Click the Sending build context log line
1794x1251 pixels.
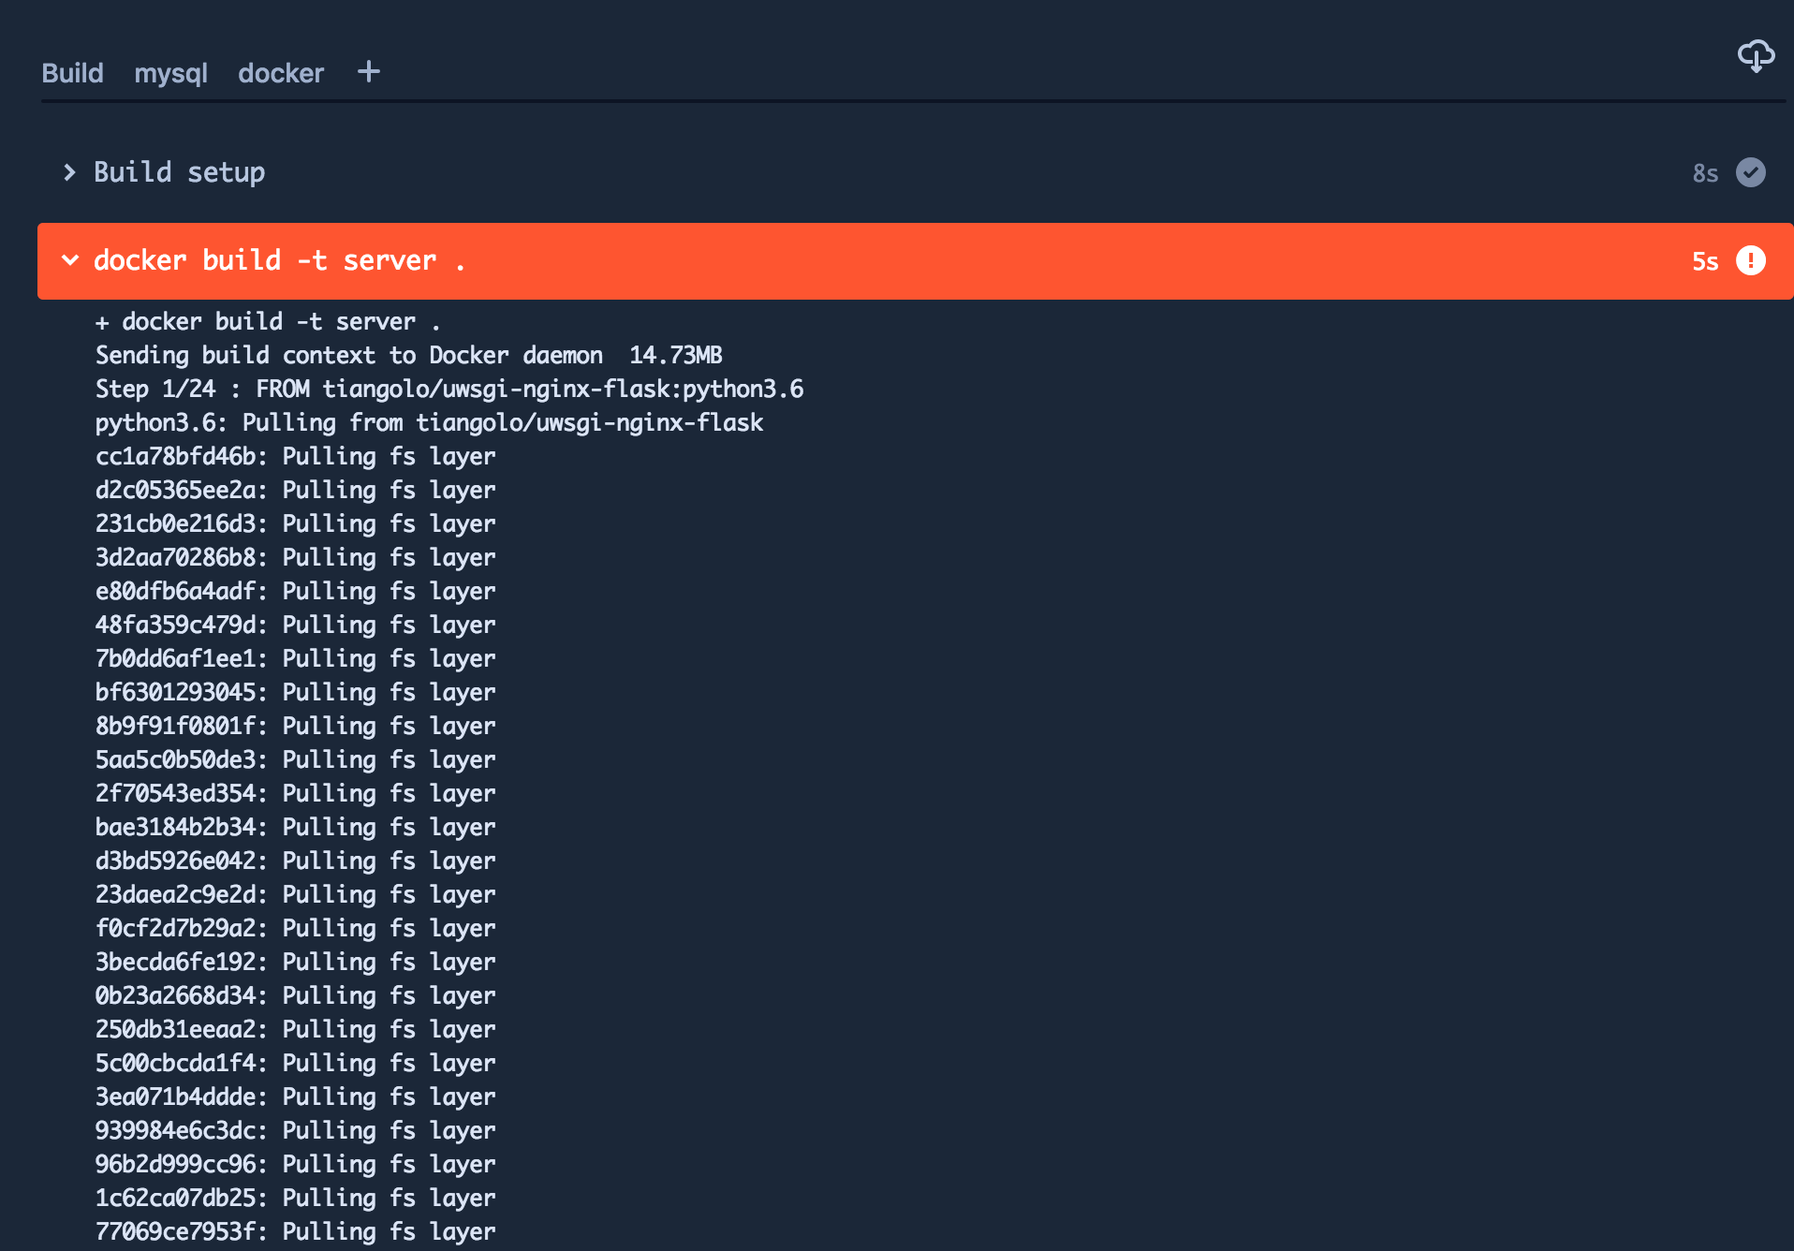click(x=409, y=355)
